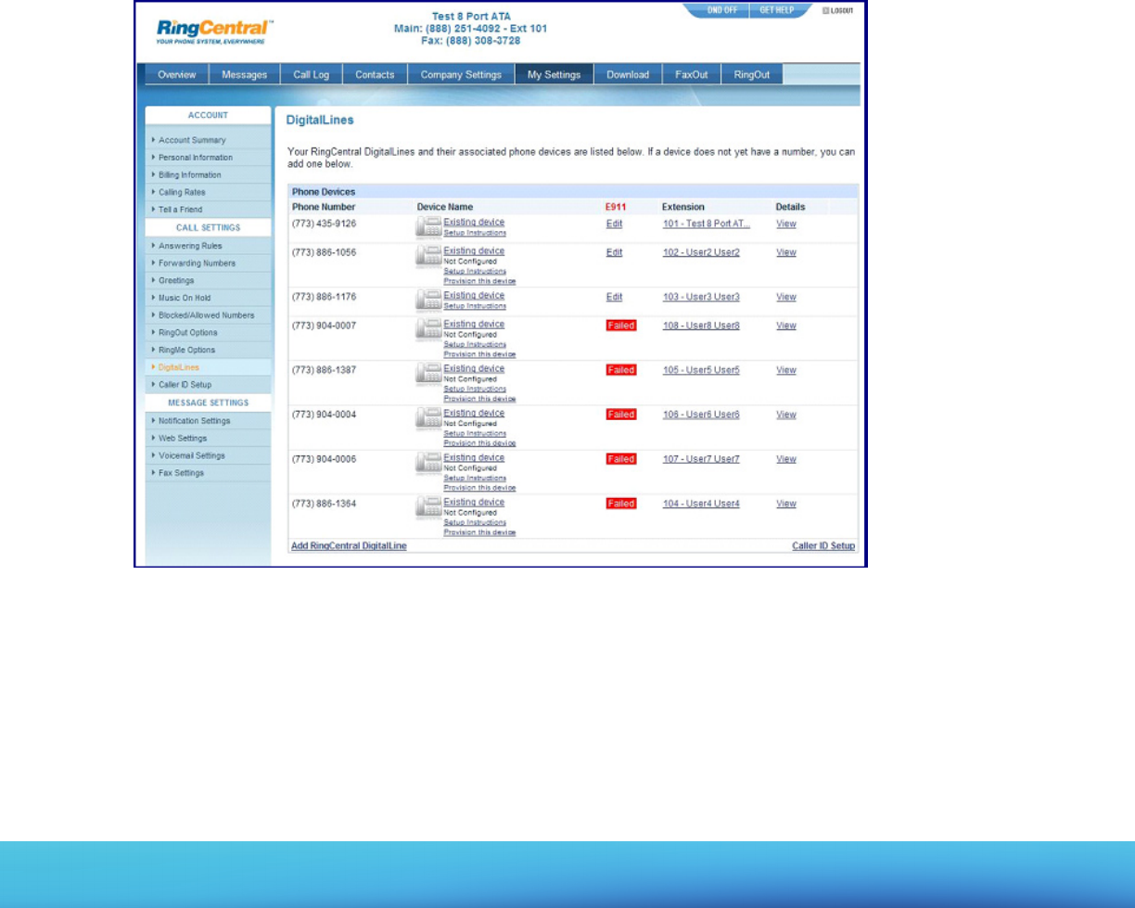Click phone device icon for (773) 886-1056
Screen dimensions: 1135x908
click(428, 256)
